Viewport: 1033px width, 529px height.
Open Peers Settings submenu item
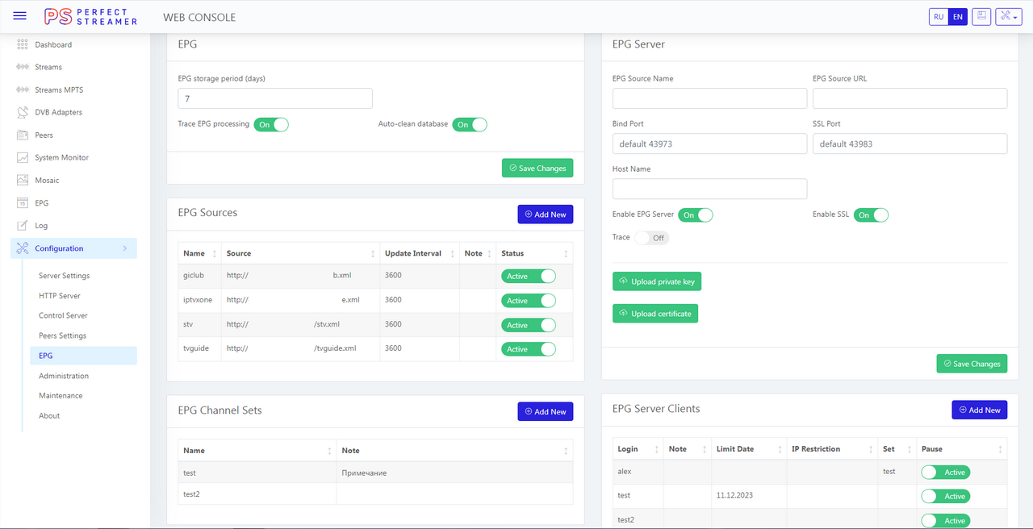[x=62, y=335]
